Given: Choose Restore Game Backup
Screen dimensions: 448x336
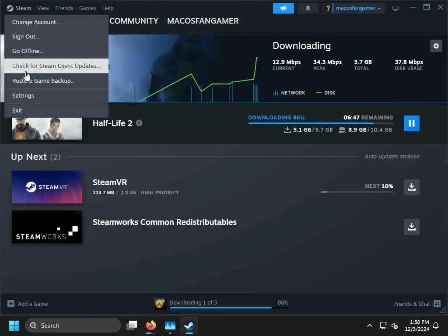Looking at the screenshot, I should click(x=56, y=80).
